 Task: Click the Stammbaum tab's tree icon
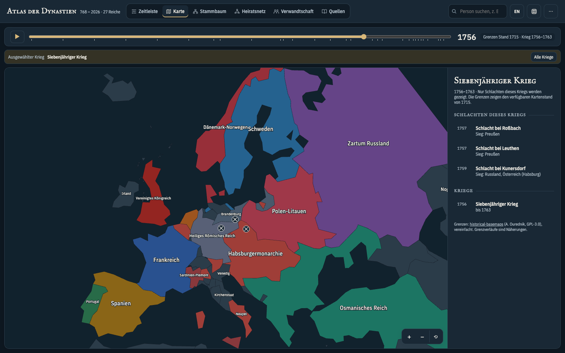[x=195, y=12]
